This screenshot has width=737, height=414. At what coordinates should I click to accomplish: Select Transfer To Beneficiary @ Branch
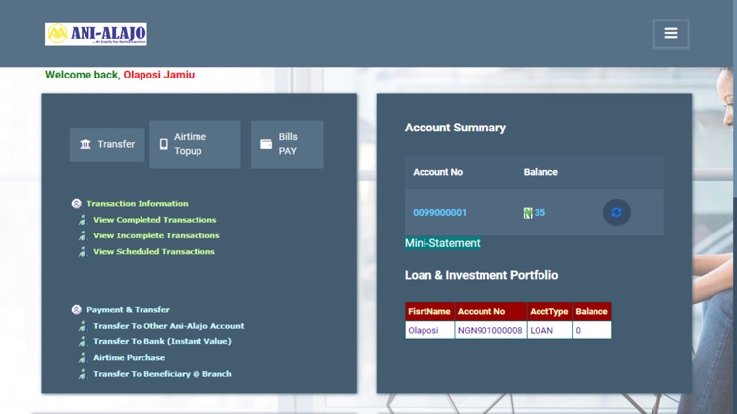162,374
